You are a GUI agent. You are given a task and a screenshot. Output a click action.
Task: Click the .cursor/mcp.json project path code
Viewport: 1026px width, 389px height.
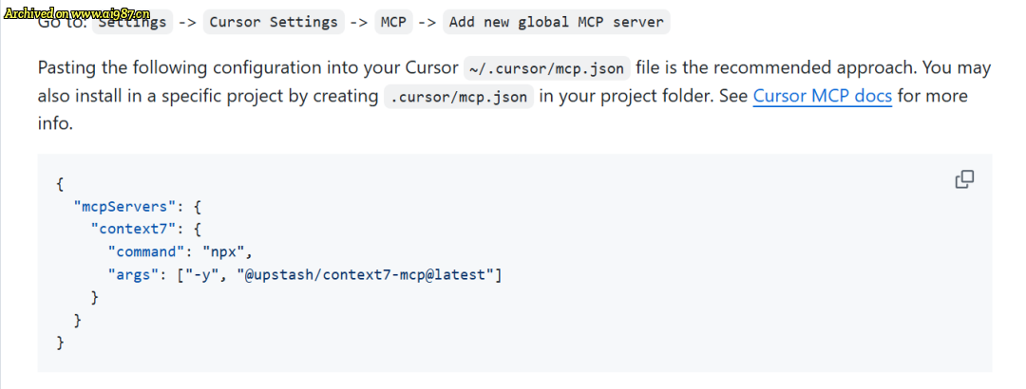[459, 97]
